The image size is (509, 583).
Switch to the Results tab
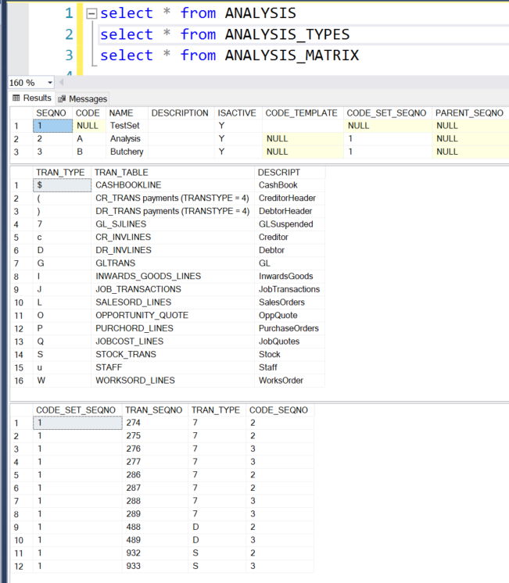point(31,98)
